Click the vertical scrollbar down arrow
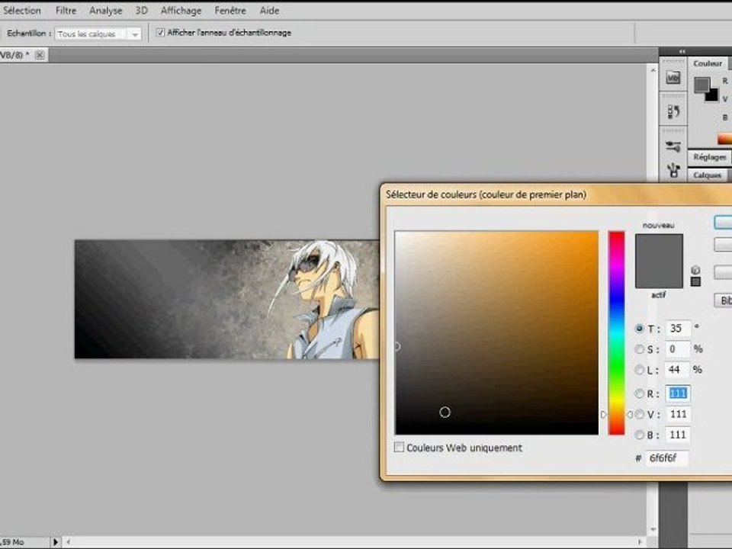The width and height of the screenshot is (732, 549). (x=653, y=529)
